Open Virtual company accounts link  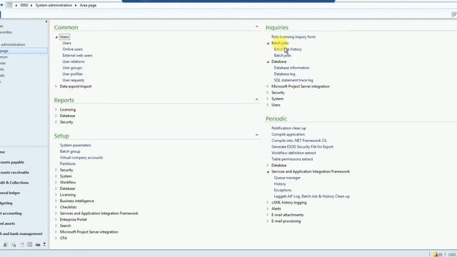(81, 158)
